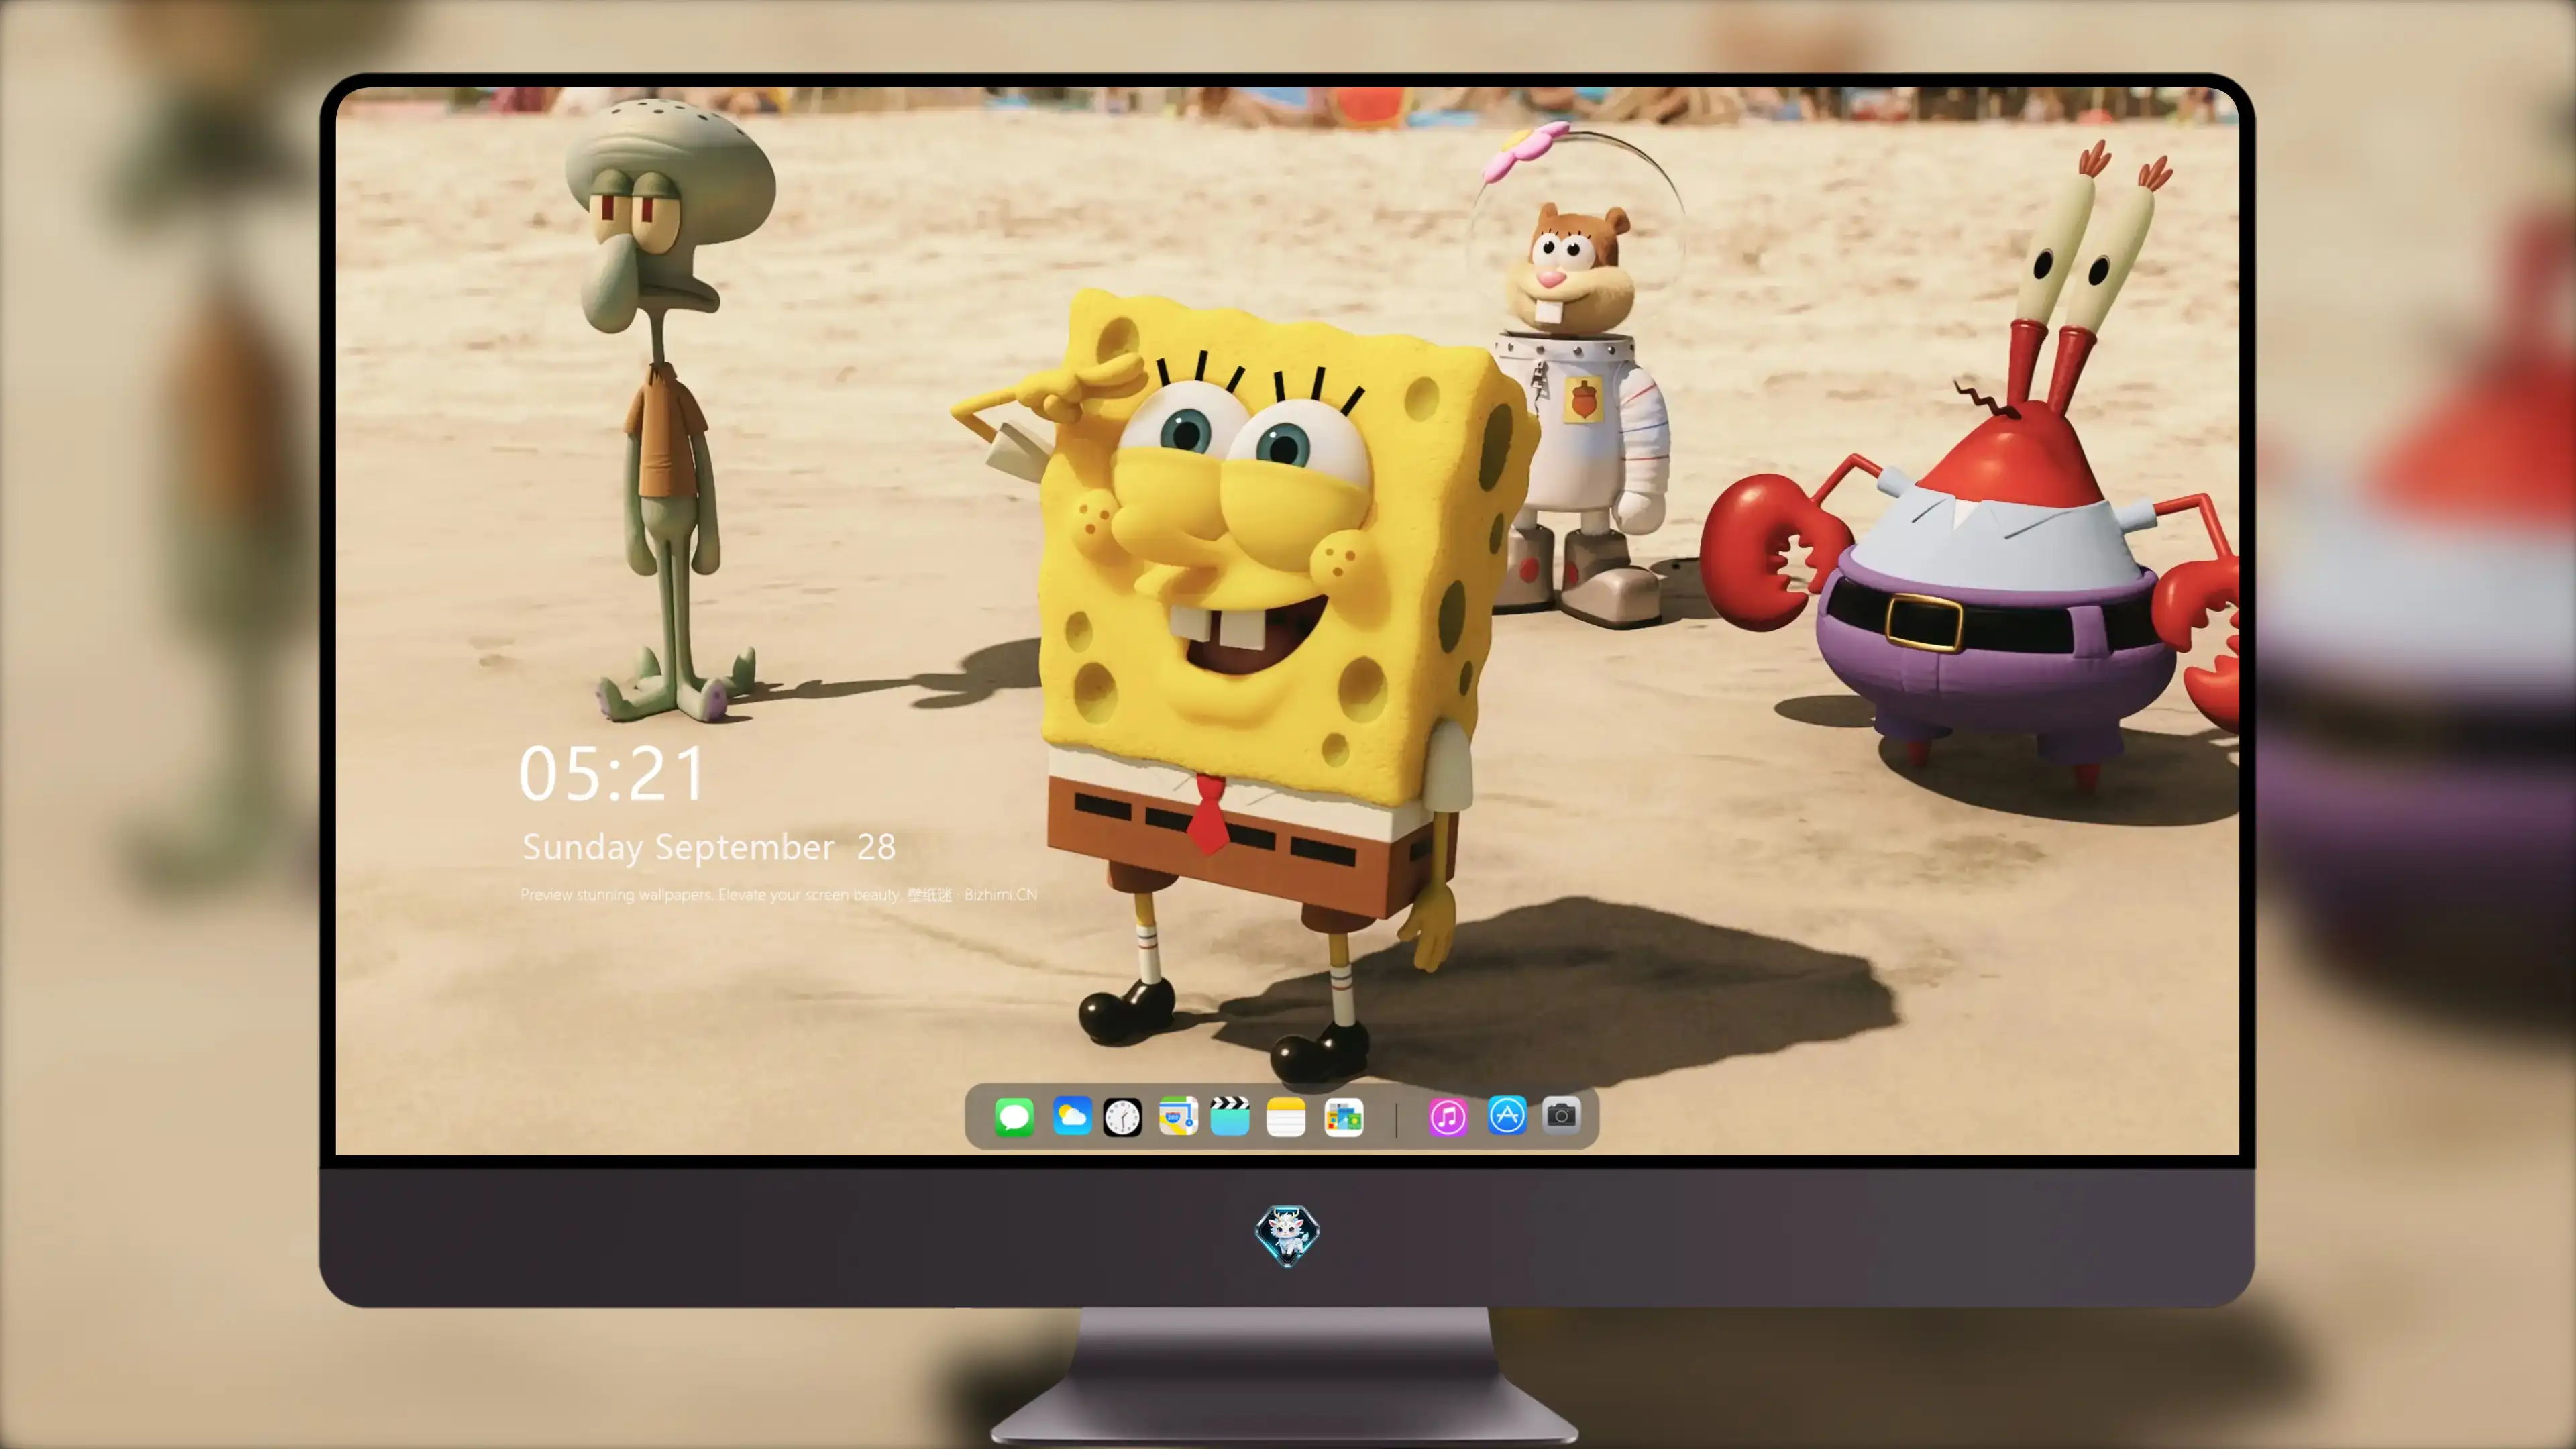Image resolution: width=2576 pixels, height=1449 pixels.
Task: Open the Camera app in the dock
Action: pos(1561,1115)
